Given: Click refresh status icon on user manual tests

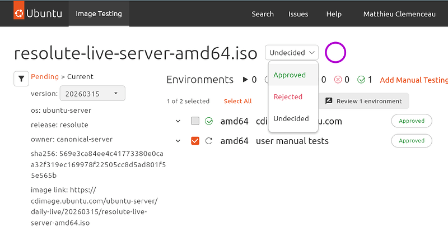Looking at the screenshot, I should [x=209, y=141].
